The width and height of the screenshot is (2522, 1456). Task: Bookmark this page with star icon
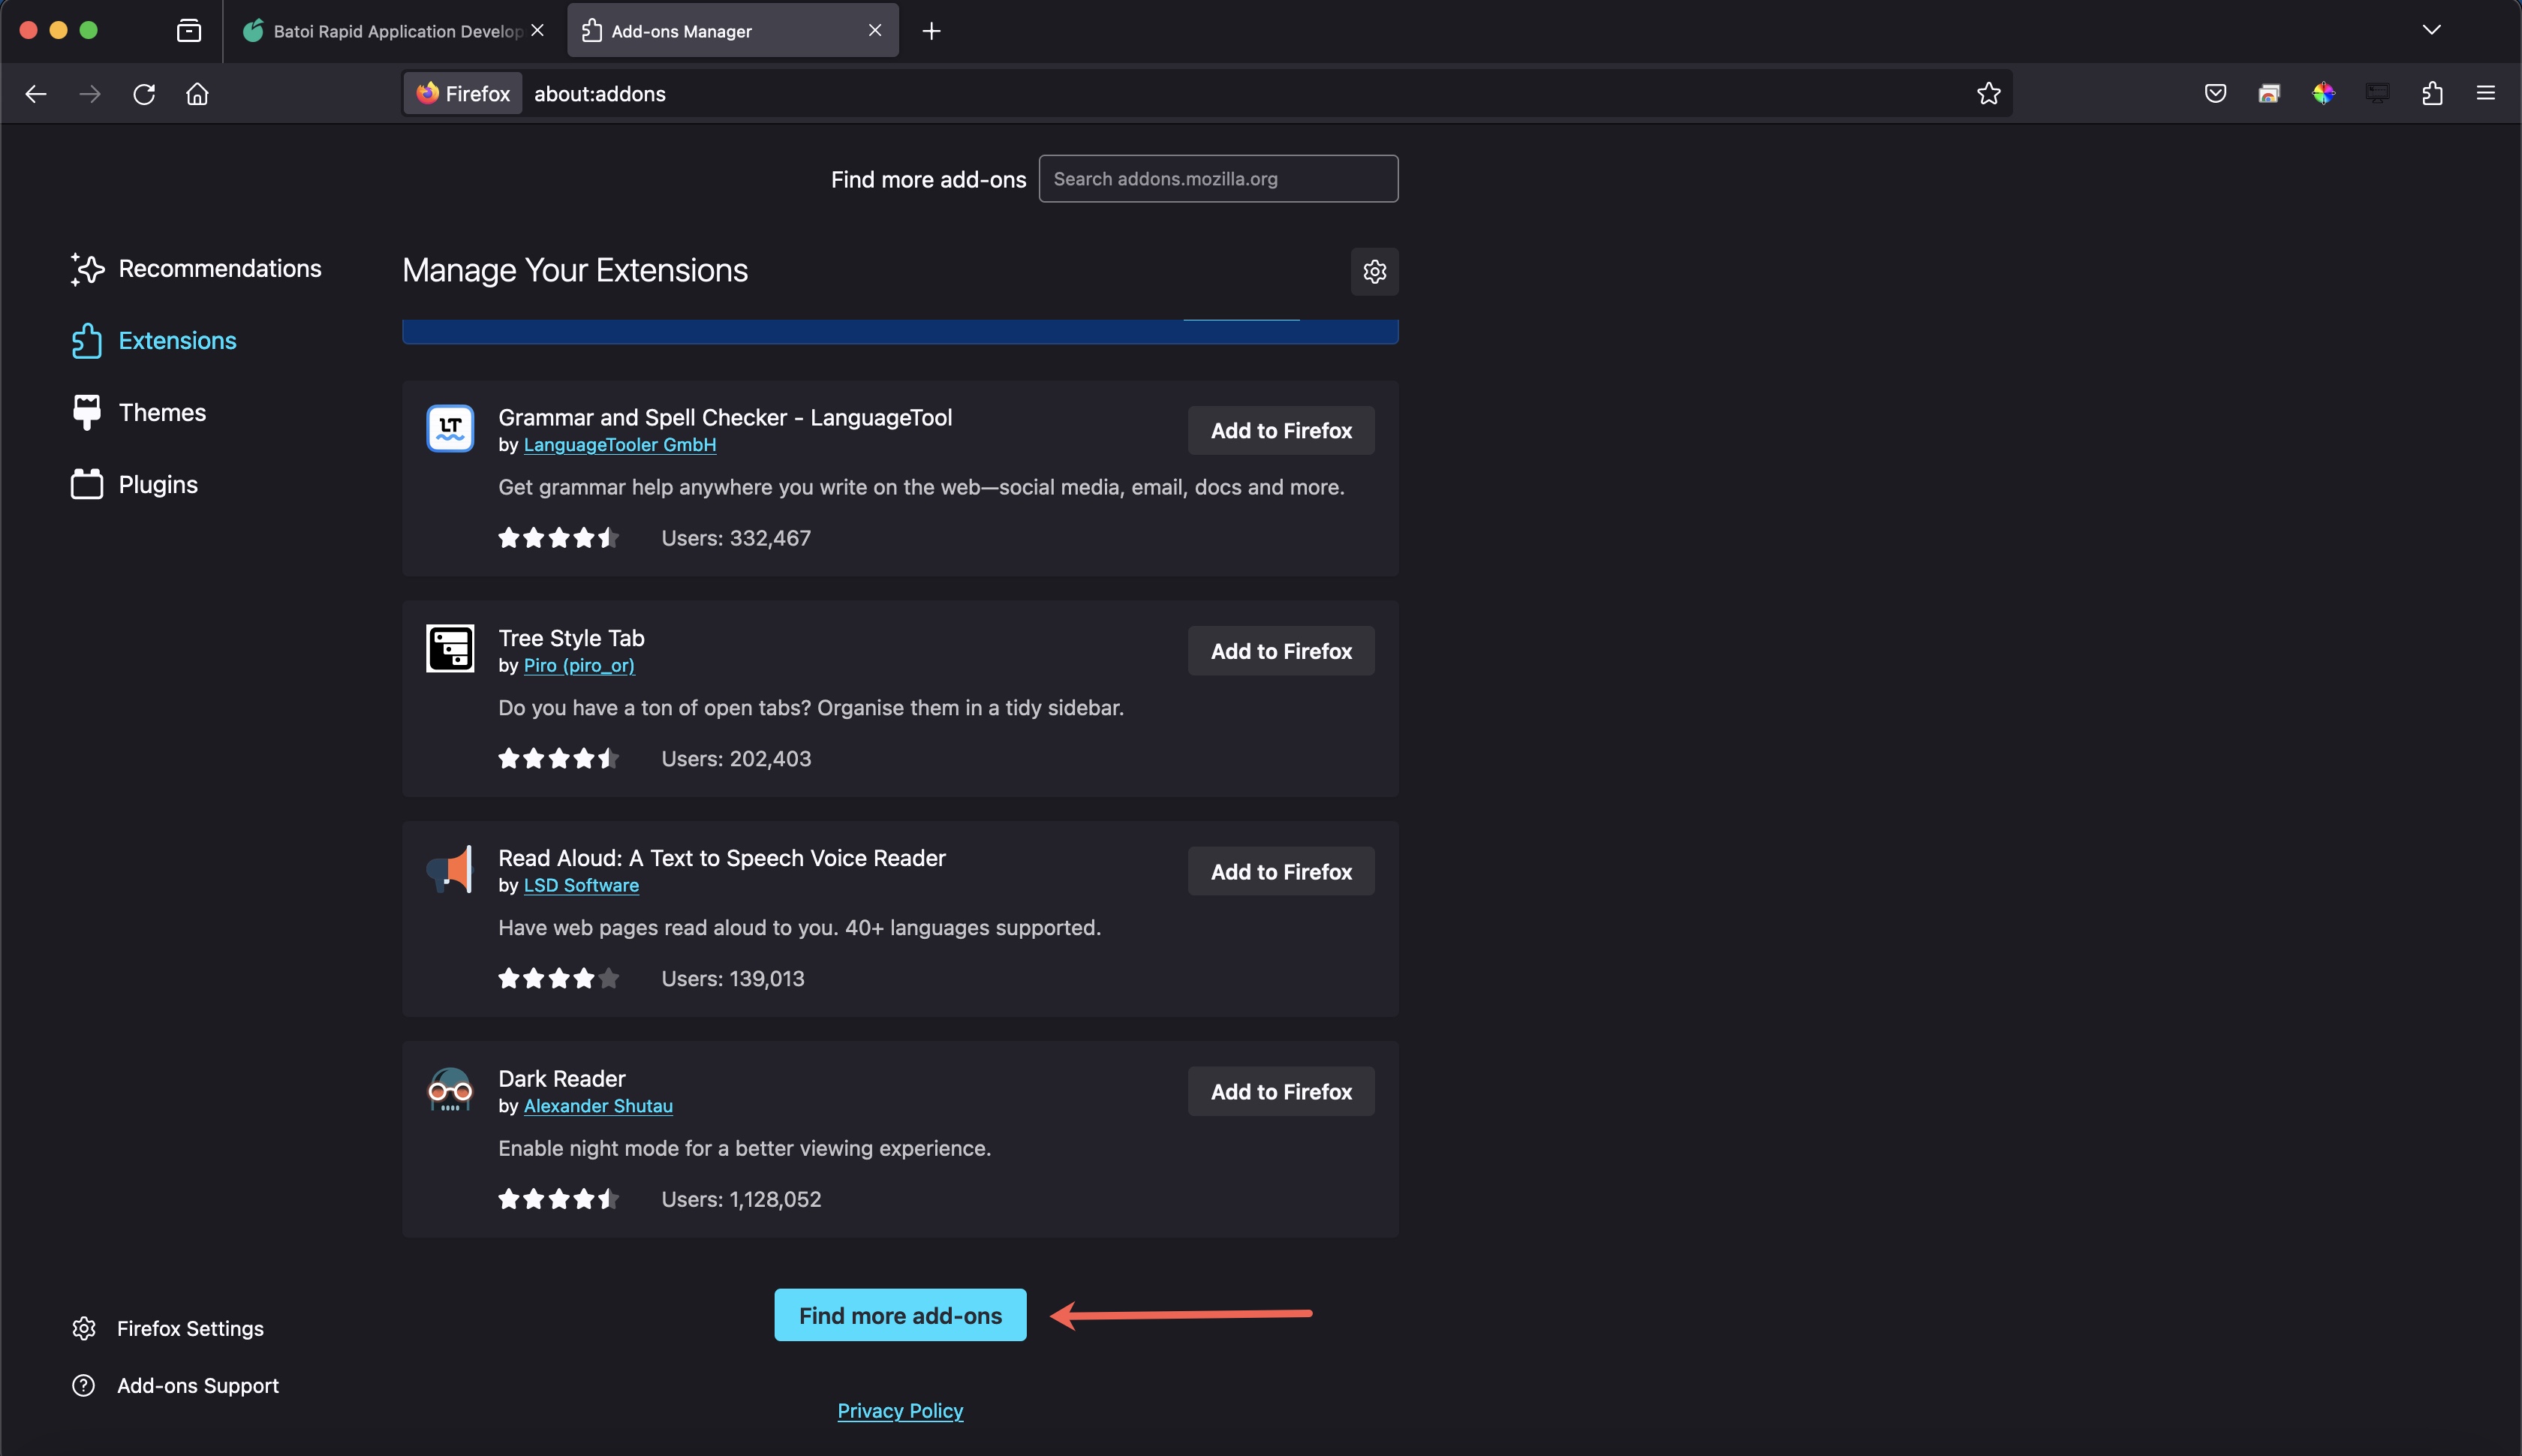pyautogui.click(x=1988, y=93)
